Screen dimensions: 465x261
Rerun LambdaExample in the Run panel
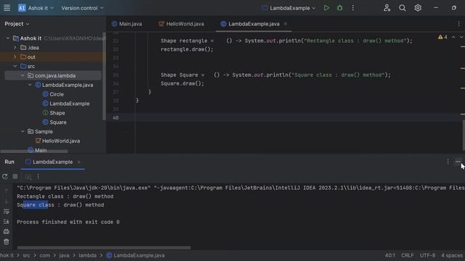click(x=5, y=177)
